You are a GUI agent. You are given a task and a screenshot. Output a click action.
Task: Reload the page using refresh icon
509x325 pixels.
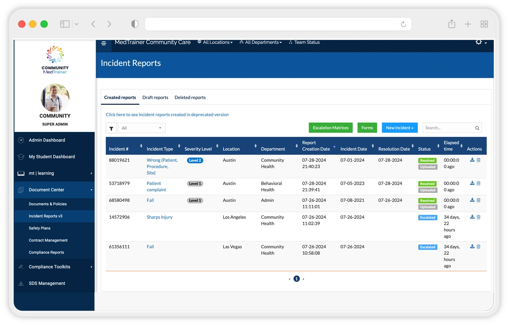[x=404, y=24]
